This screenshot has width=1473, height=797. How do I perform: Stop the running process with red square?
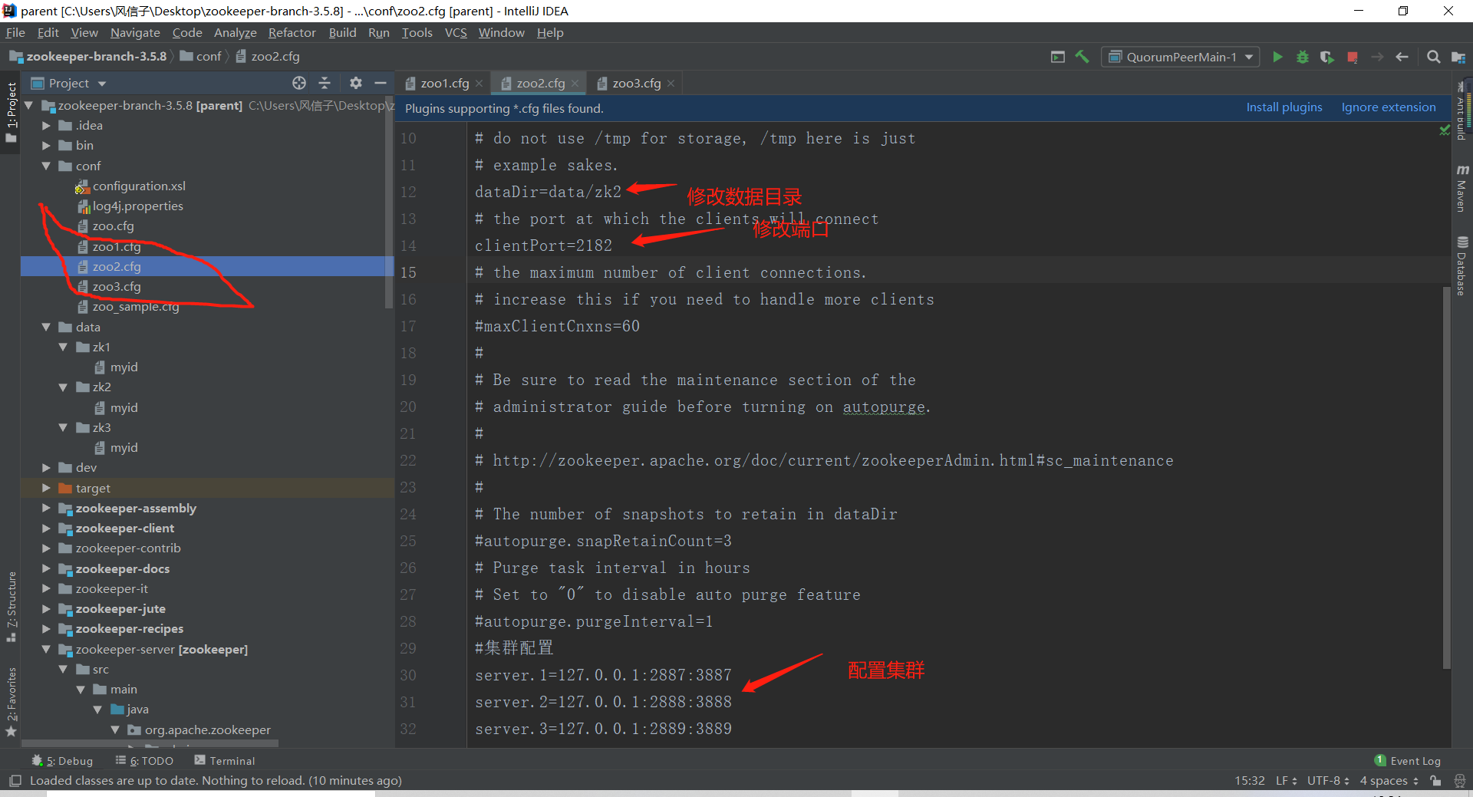[1353, 57]
